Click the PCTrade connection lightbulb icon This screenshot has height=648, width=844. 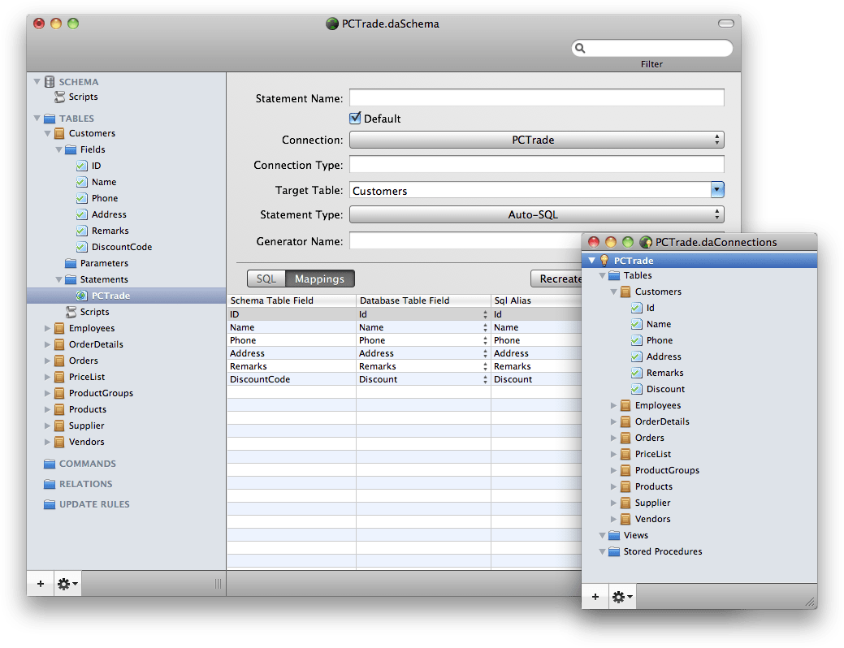[605, 261]
